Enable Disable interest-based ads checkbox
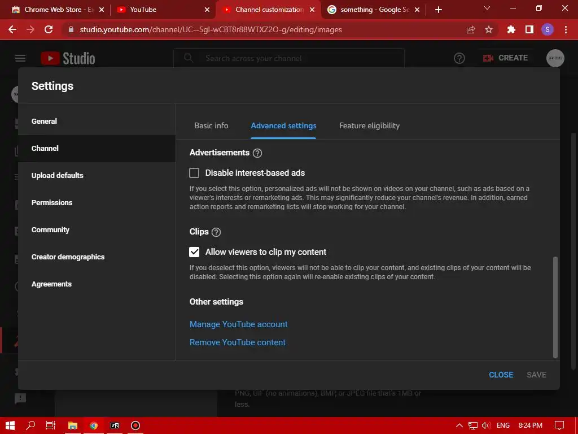Image resolution: width=578 pixels, height=434 pixels. point(194,173)
